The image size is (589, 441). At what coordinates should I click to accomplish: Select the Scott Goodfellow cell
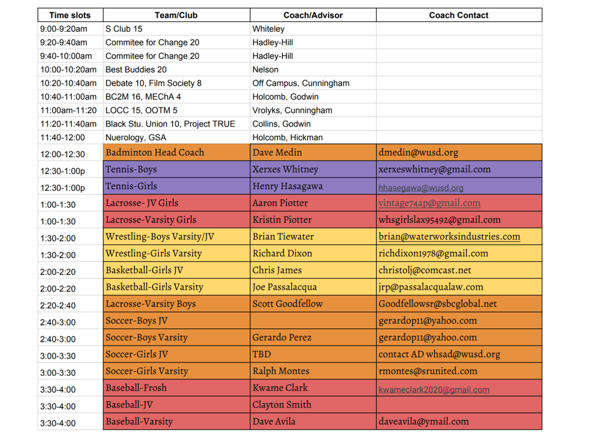coord(313,304)
